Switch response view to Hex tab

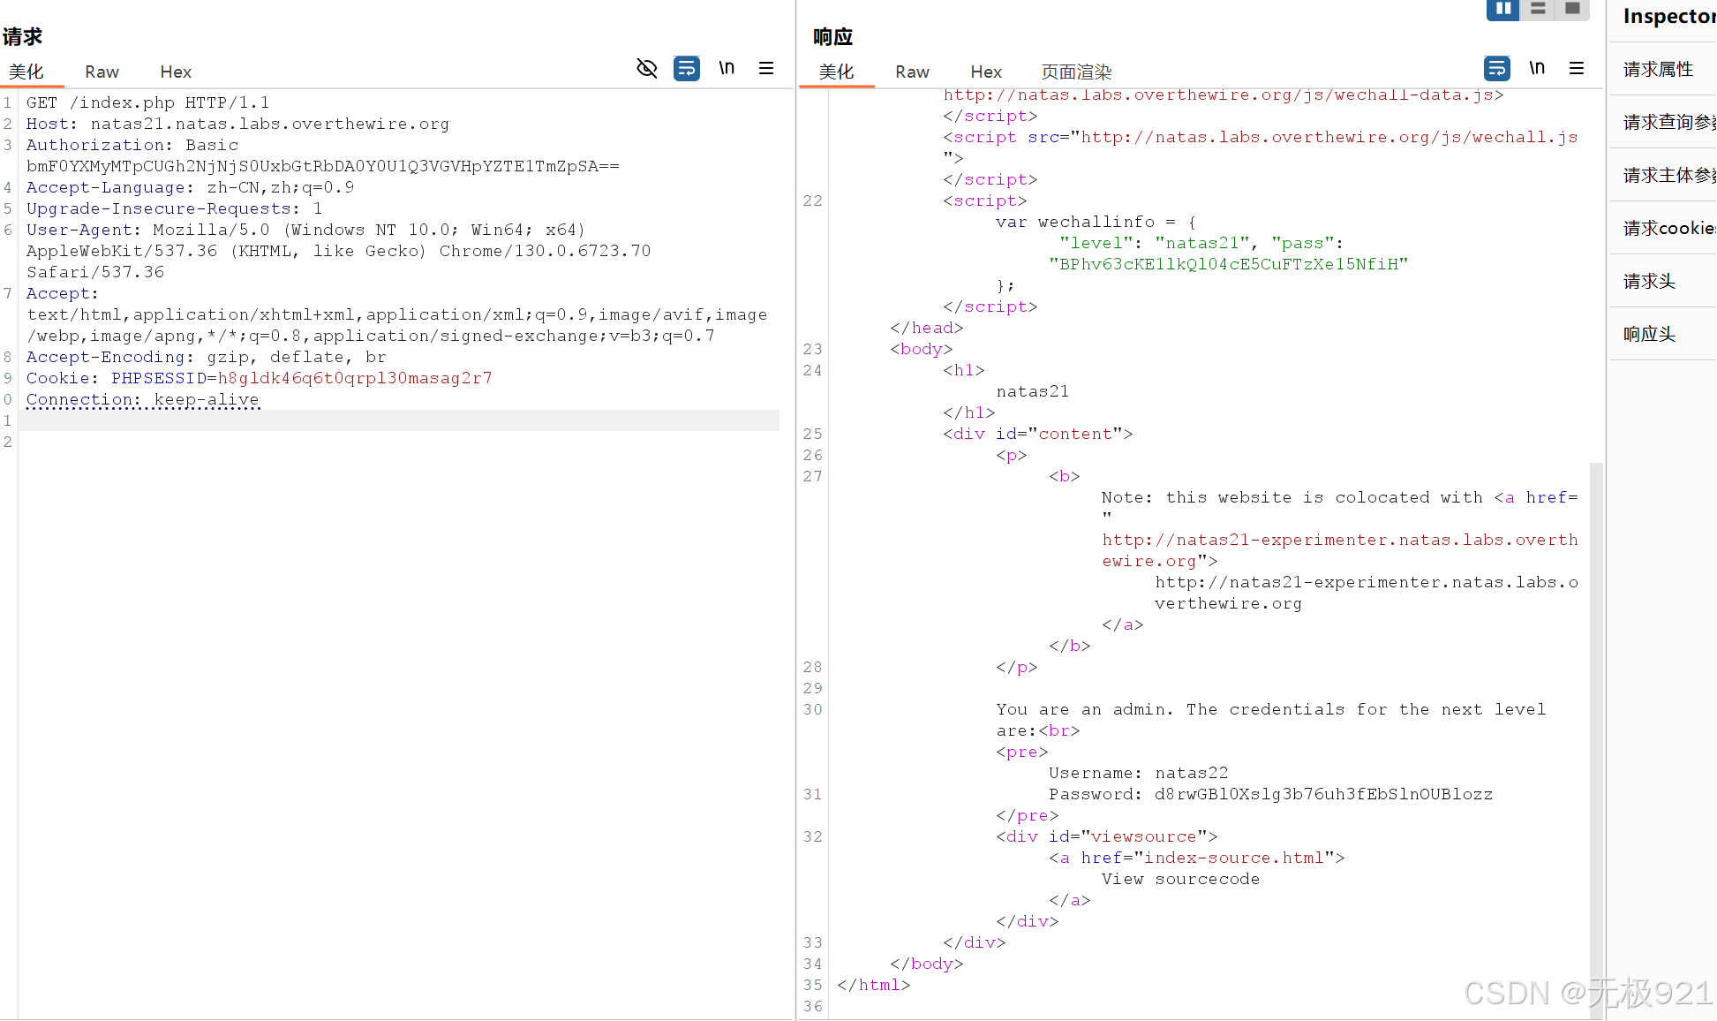(986, 72)
